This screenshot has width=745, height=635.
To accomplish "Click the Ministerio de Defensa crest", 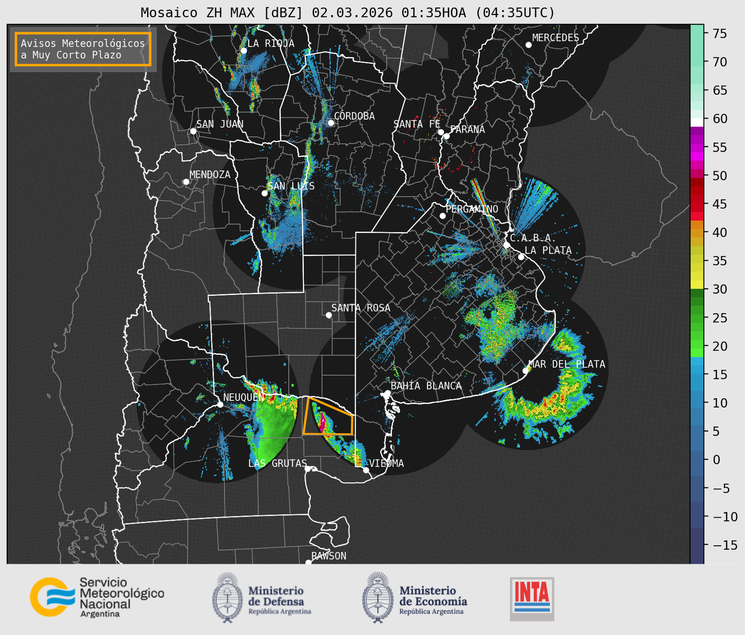I will tap(227, 598).
